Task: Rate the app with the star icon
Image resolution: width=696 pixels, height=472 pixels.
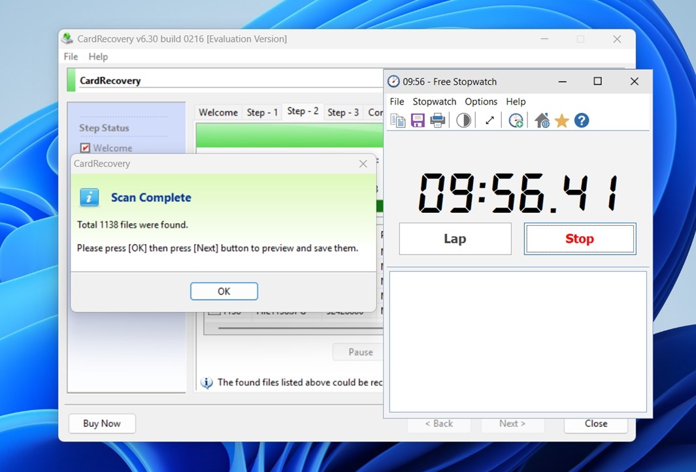Action: tap(561, 120)
